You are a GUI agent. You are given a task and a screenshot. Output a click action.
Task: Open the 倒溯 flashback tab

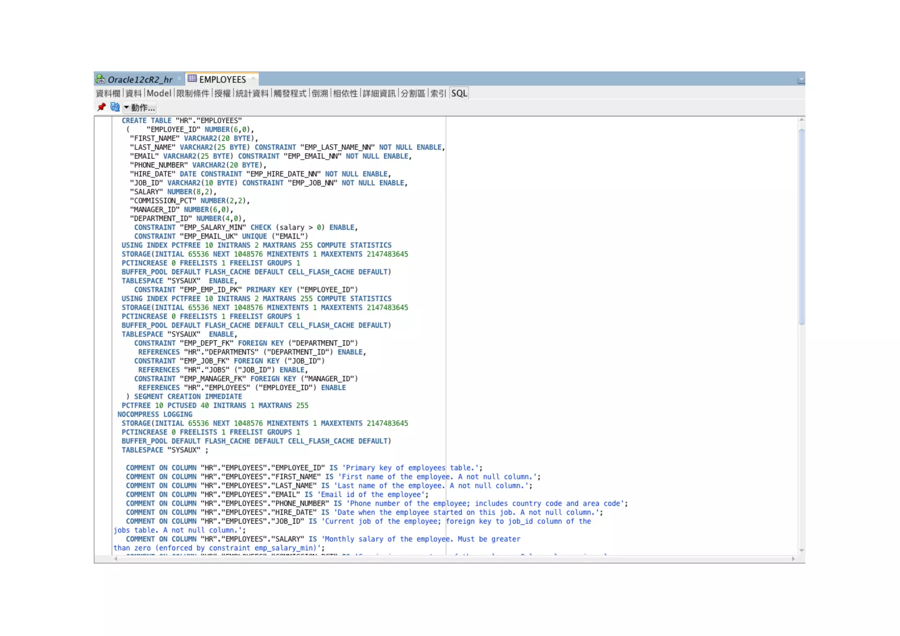(x=320, y=93)
